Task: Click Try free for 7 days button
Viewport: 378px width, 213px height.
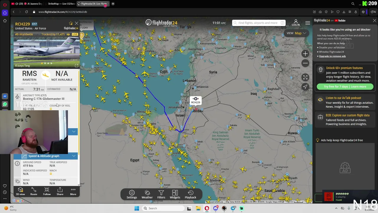Action: [x=345, y=87]
